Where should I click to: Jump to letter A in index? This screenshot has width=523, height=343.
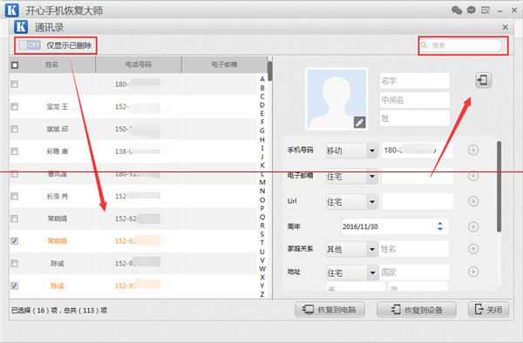pyautogui.click(x=262, y=79)
